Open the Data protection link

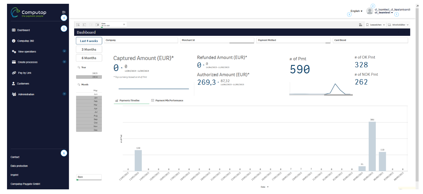19,166
